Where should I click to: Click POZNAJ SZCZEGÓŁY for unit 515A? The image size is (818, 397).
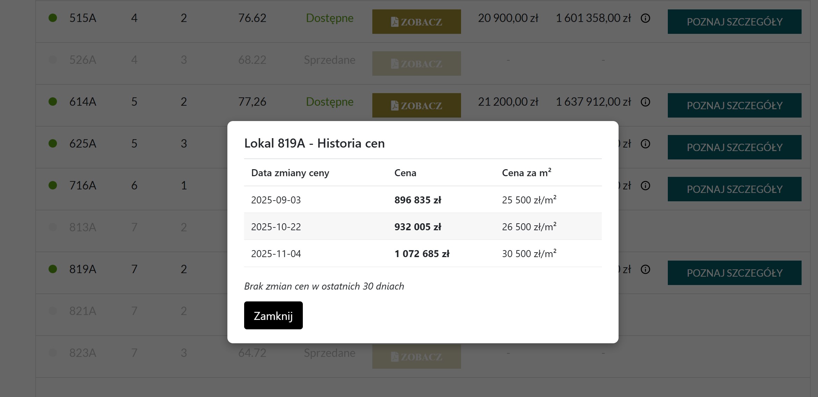[x=735, y=22]
